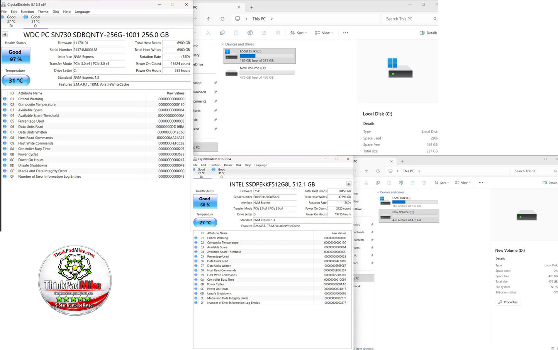The width and height of the screenshot is (558, 350).
Task: Open View dropdown in Explorer with New Volume selected
Action: click(463, 183)
